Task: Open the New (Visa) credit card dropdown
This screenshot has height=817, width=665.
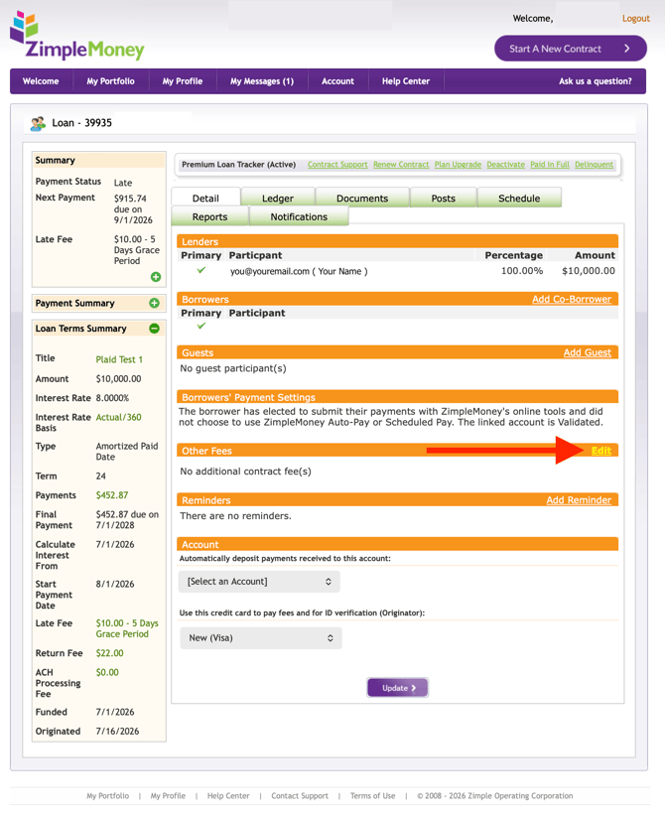Action: (x=261, y=637)
